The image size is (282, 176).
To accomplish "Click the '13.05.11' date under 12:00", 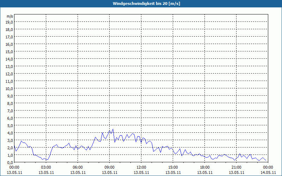I will [x=141, y=172].
